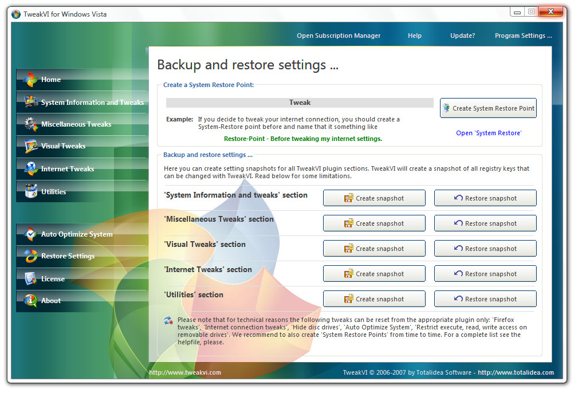Viewport: 574px width, 393px height.
Task: View the License page
Action: tap(82, 279)
